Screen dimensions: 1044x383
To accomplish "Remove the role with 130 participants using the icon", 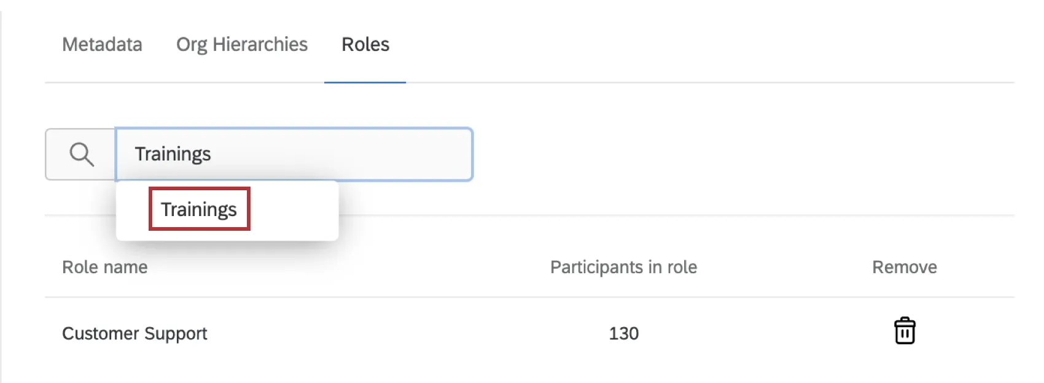I will point(904,330).
